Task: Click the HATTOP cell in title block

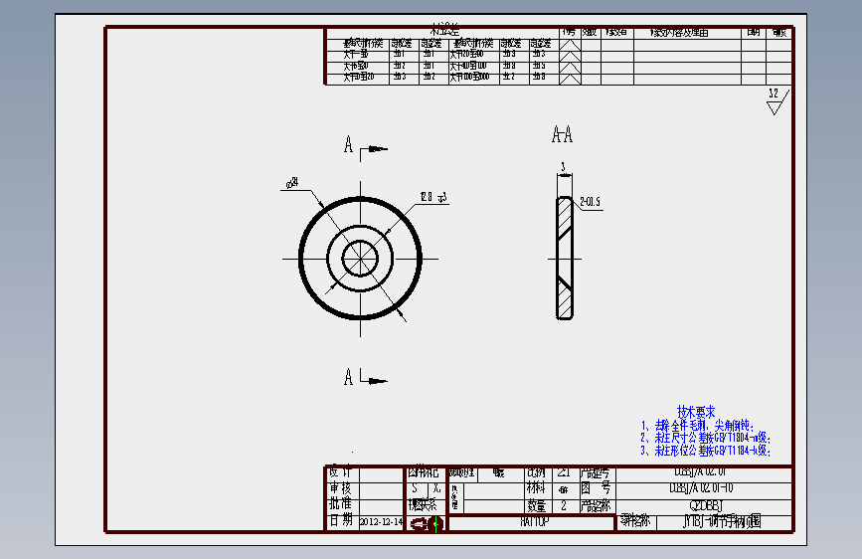Action: click(x=534, y=521)
